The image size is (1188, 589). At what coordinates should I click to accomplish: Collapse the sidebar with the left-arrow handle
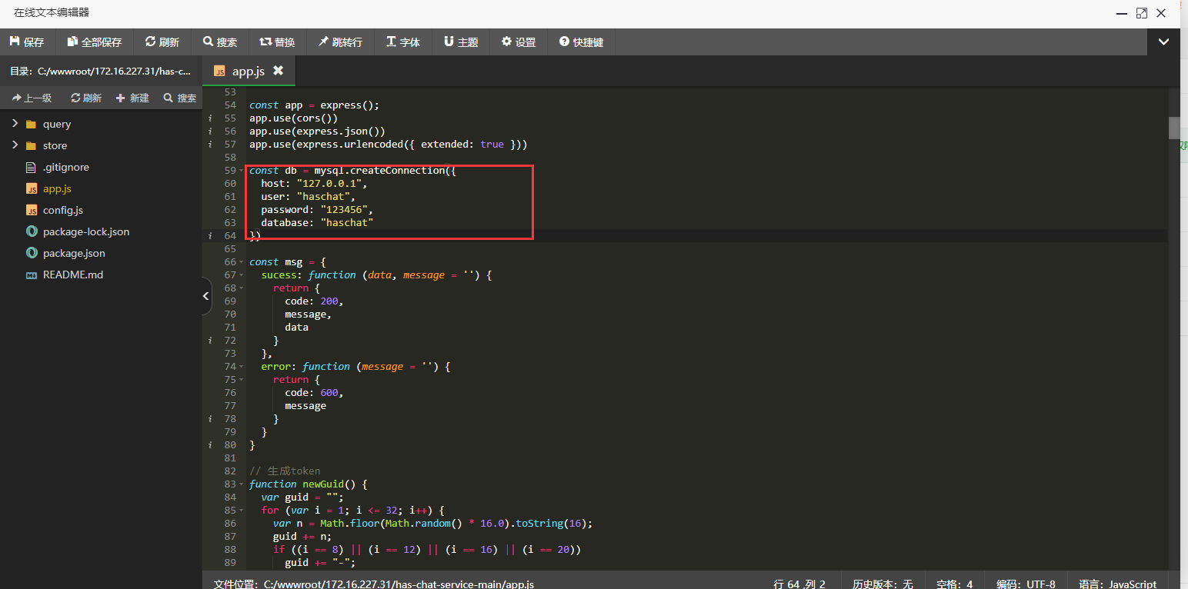click(206, 296)
